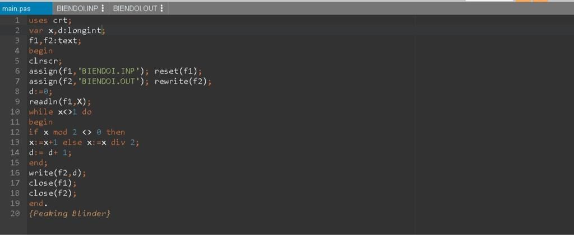Click line number 20 in the gutter
Screen dimensions: 574x235
coord(15,214)
